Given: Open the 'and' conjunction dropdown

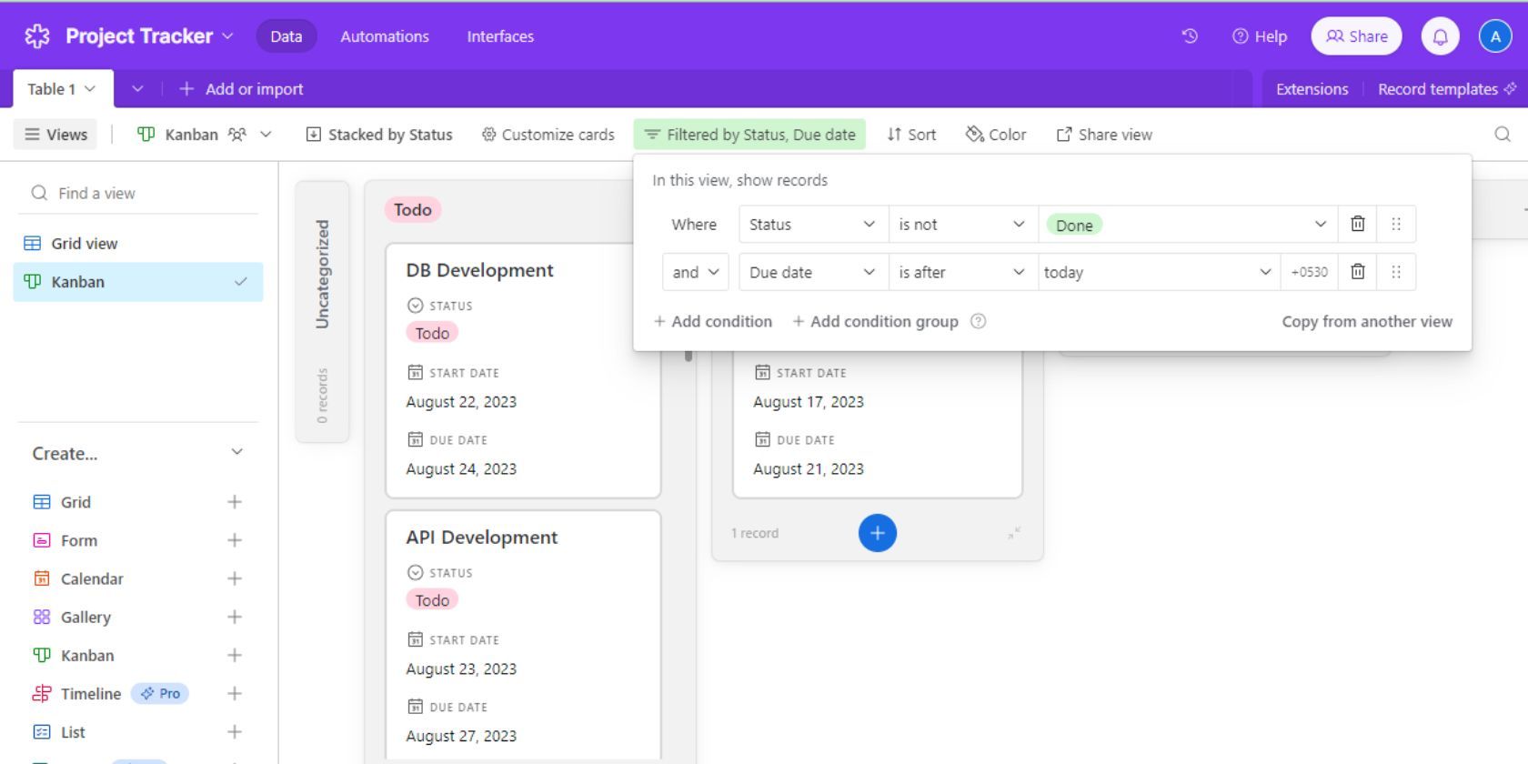Looking at the screenshot, I should pyautogui.click(x=696, y=272).
